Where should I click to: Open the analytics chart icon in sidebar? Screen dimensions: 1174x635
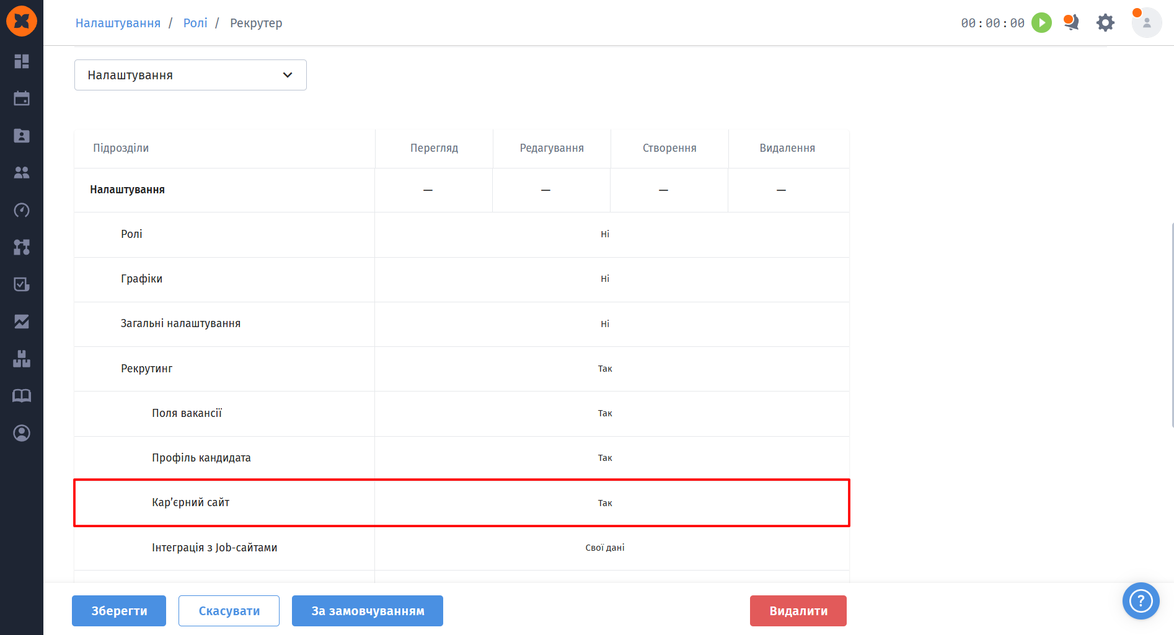22,322
